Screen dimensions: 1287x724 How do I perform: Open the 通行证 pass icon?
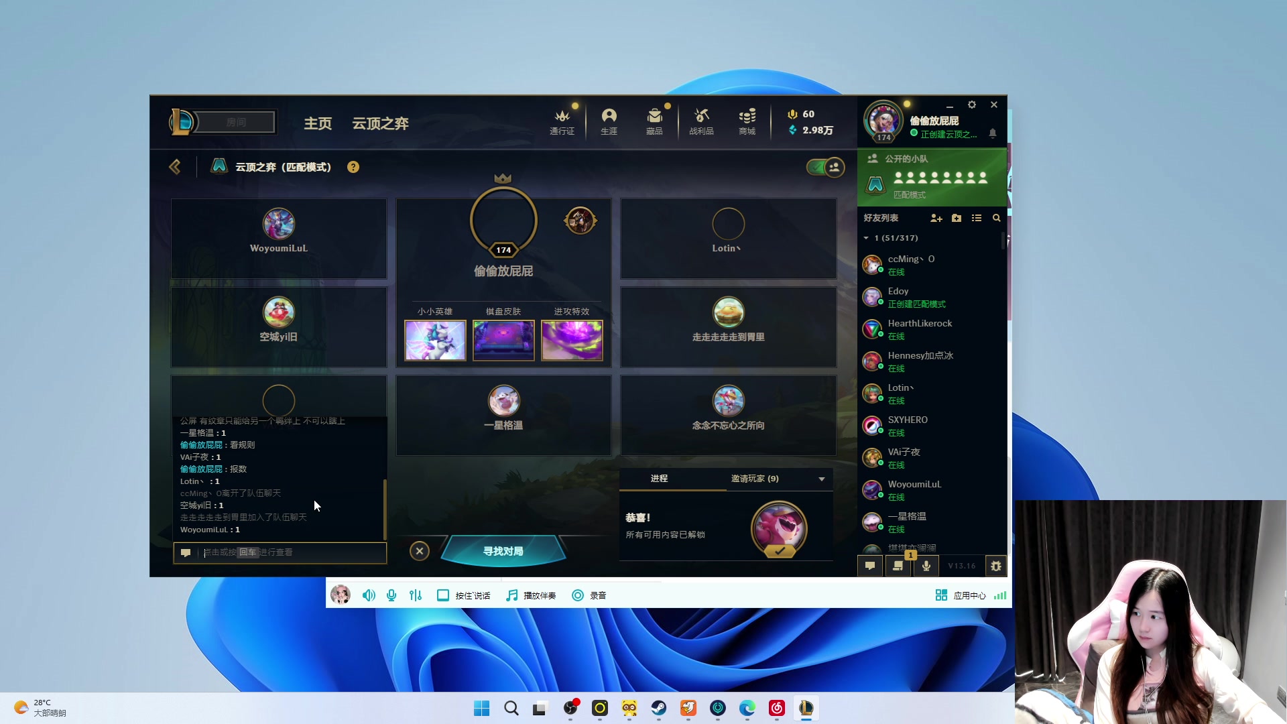(x=562, y=121)
